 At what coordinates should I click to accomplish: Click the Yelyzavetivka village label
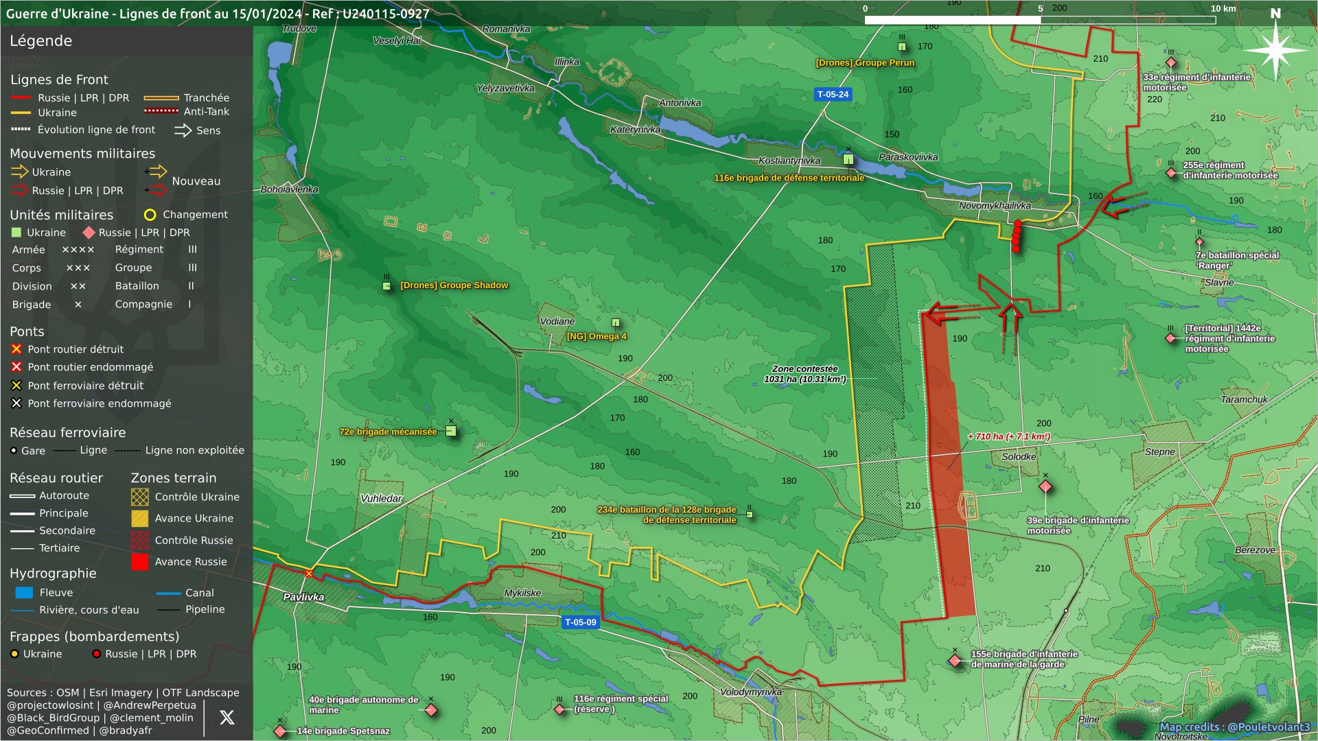point(505,89)
